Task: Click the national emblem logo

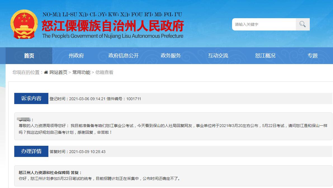Action: (x=24, y=24)
